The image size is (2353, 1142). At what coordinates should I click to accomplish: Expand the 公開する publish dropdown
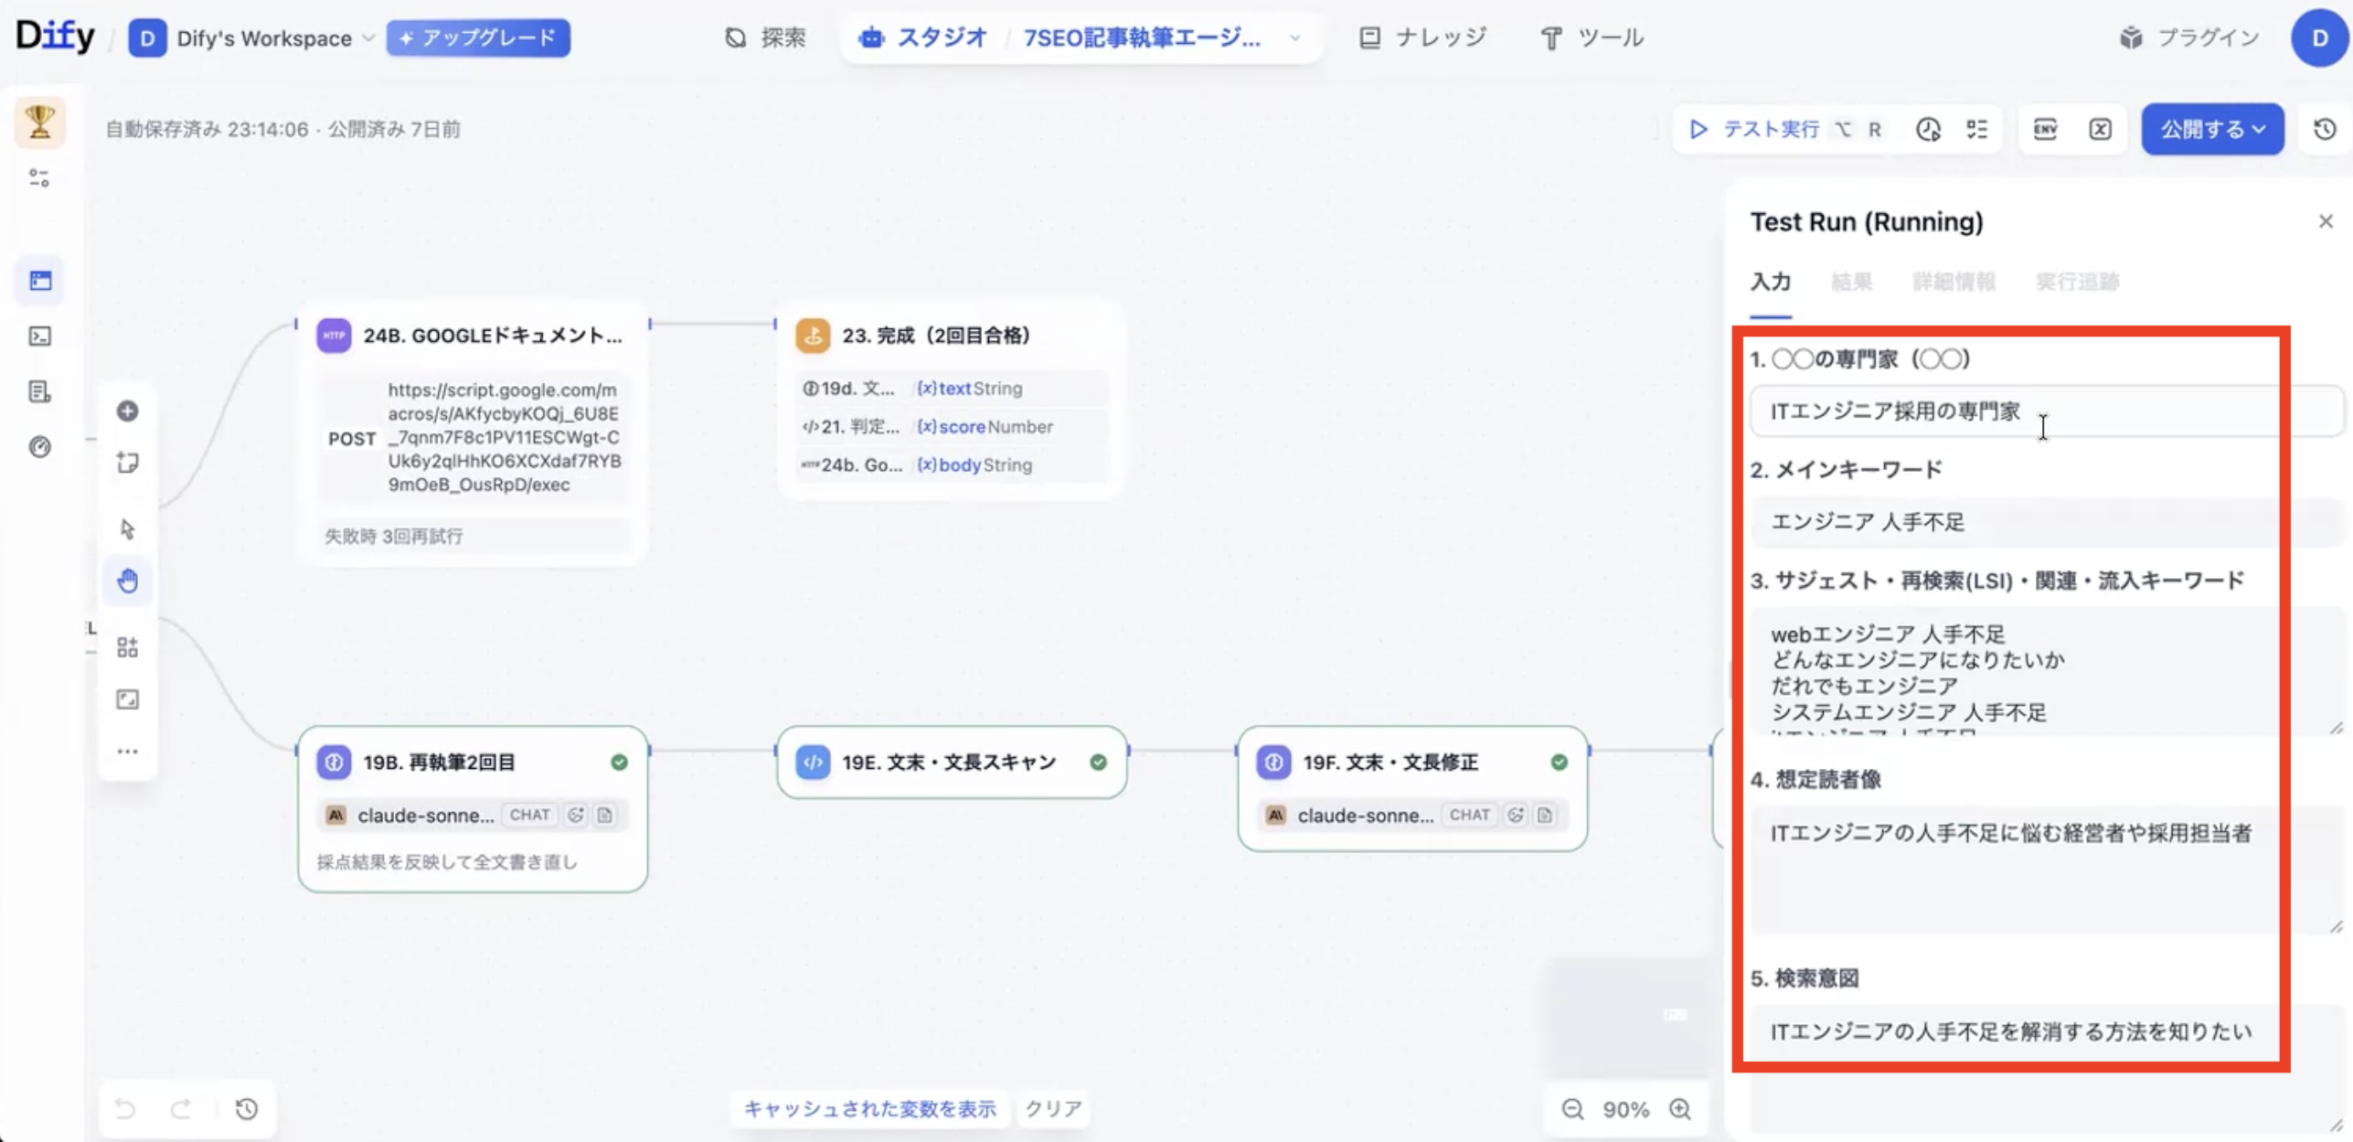(x=2212, y=129)
